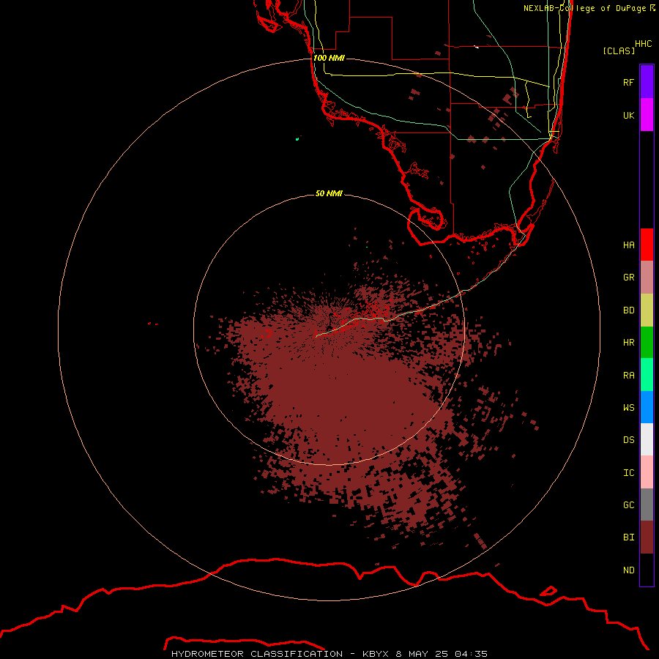Click the 'GC' legend label

coord(629,505)
